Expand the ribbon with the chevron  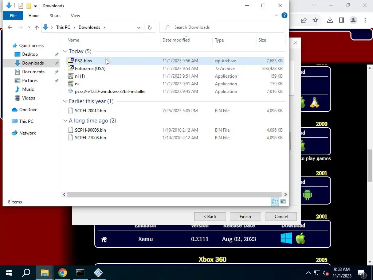pyautogui.click(x=276, y=15)
